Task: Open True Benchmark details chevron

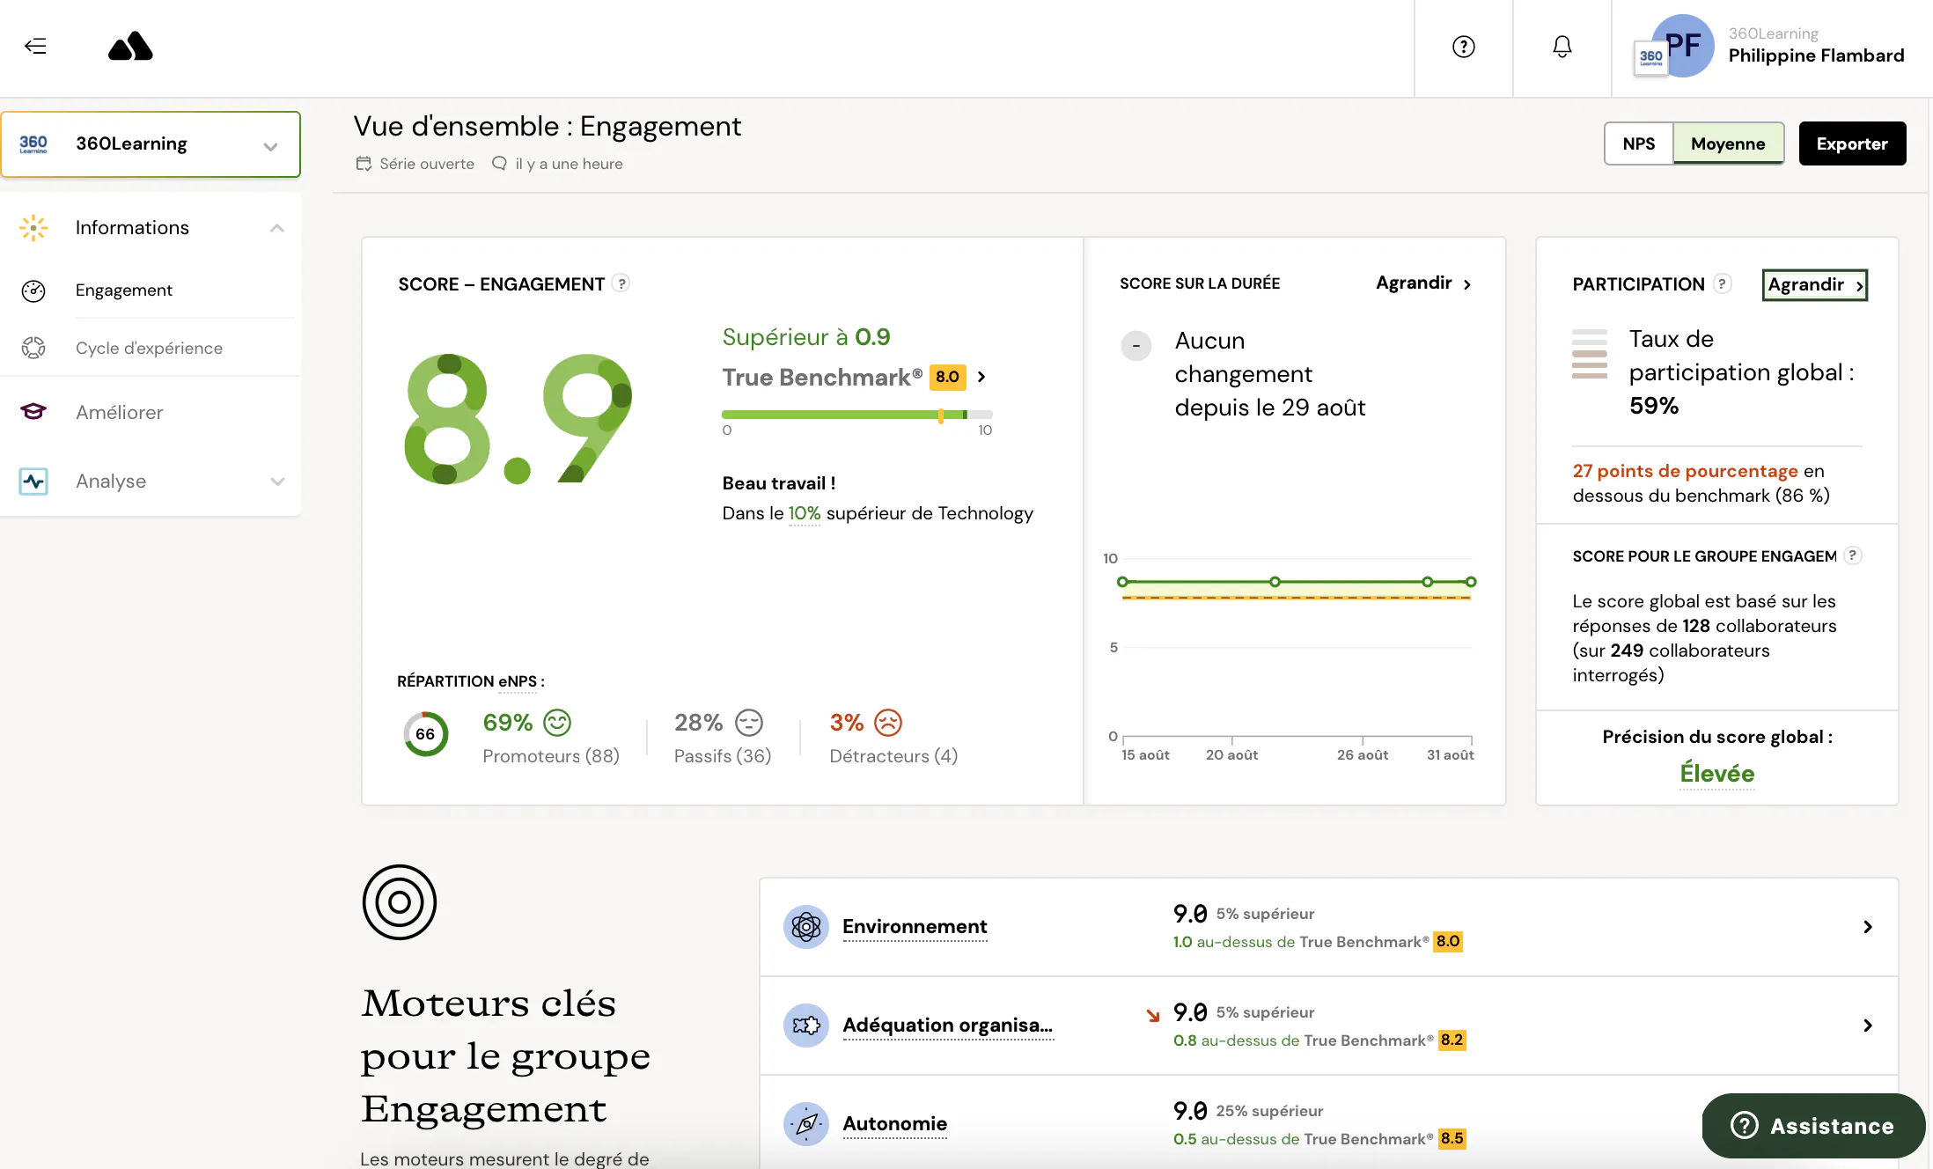Action: [981, 377]
